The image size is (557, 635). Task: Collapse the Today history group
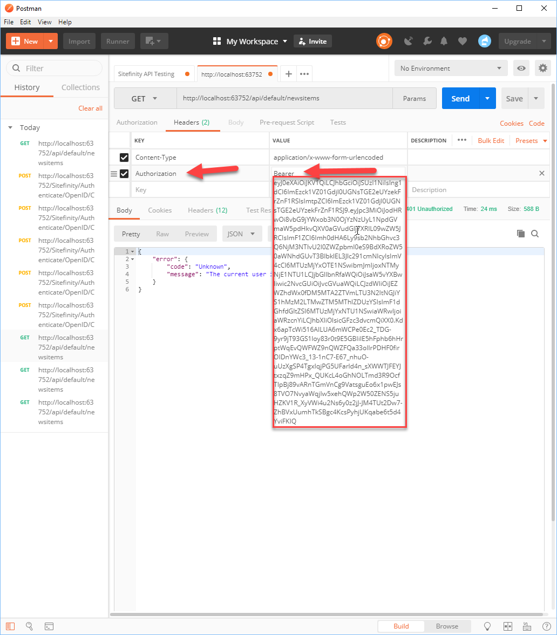[10, 127]
